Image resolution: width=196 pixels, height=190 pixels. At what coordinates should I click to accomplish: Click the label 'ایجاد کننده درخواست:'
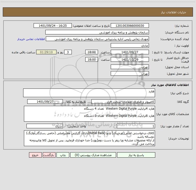(175, 39)
